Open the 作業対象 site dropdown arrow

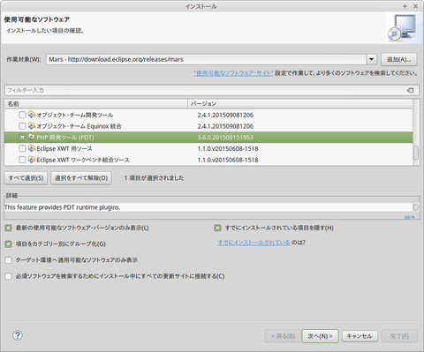(x=371, y=59)
